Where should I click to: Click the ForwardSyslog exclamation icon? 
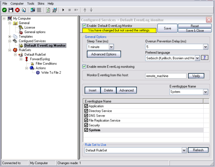26,59
